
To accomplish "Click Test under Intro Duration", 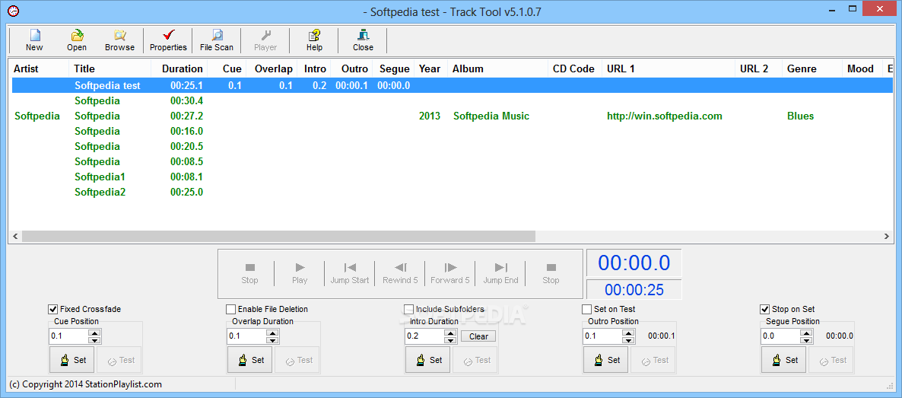I will 475,360.
